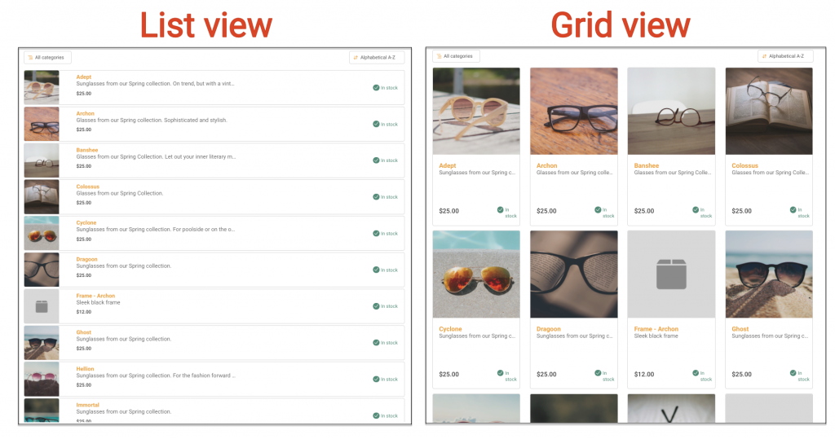The width and height of the screenshot is (835, 439).
Task: Click Ghost title in Grid view
Action: (x=740, y=329)
